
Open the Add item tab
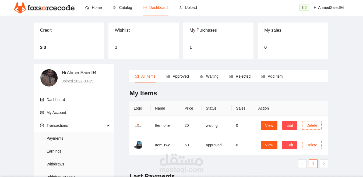pos(272,76)
